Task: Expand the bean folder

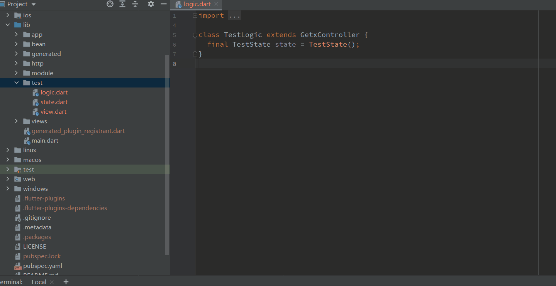Action: point(16,44)
